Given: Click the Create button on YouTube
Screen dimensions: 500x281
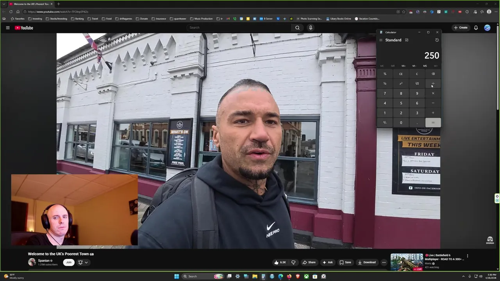Looking at the screenshot, I should coord(461,28).
